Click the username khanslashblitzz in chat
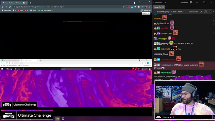 tap(168, 60)
